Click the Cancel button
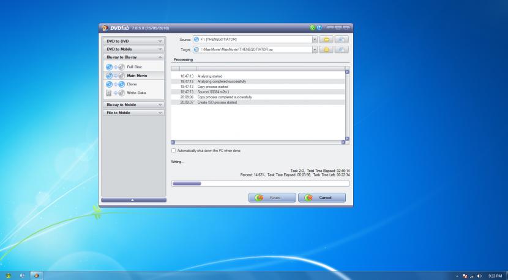Screen dimensions: 508x280 click(322, 198)
